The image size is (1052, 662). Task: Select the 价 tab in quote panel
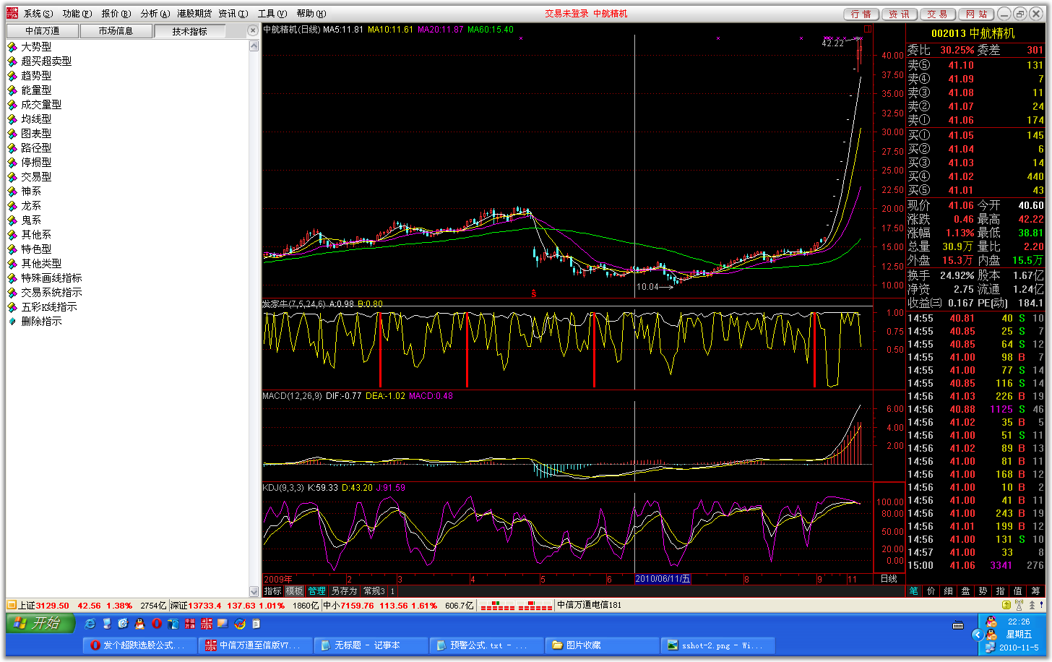pos(931,591)
